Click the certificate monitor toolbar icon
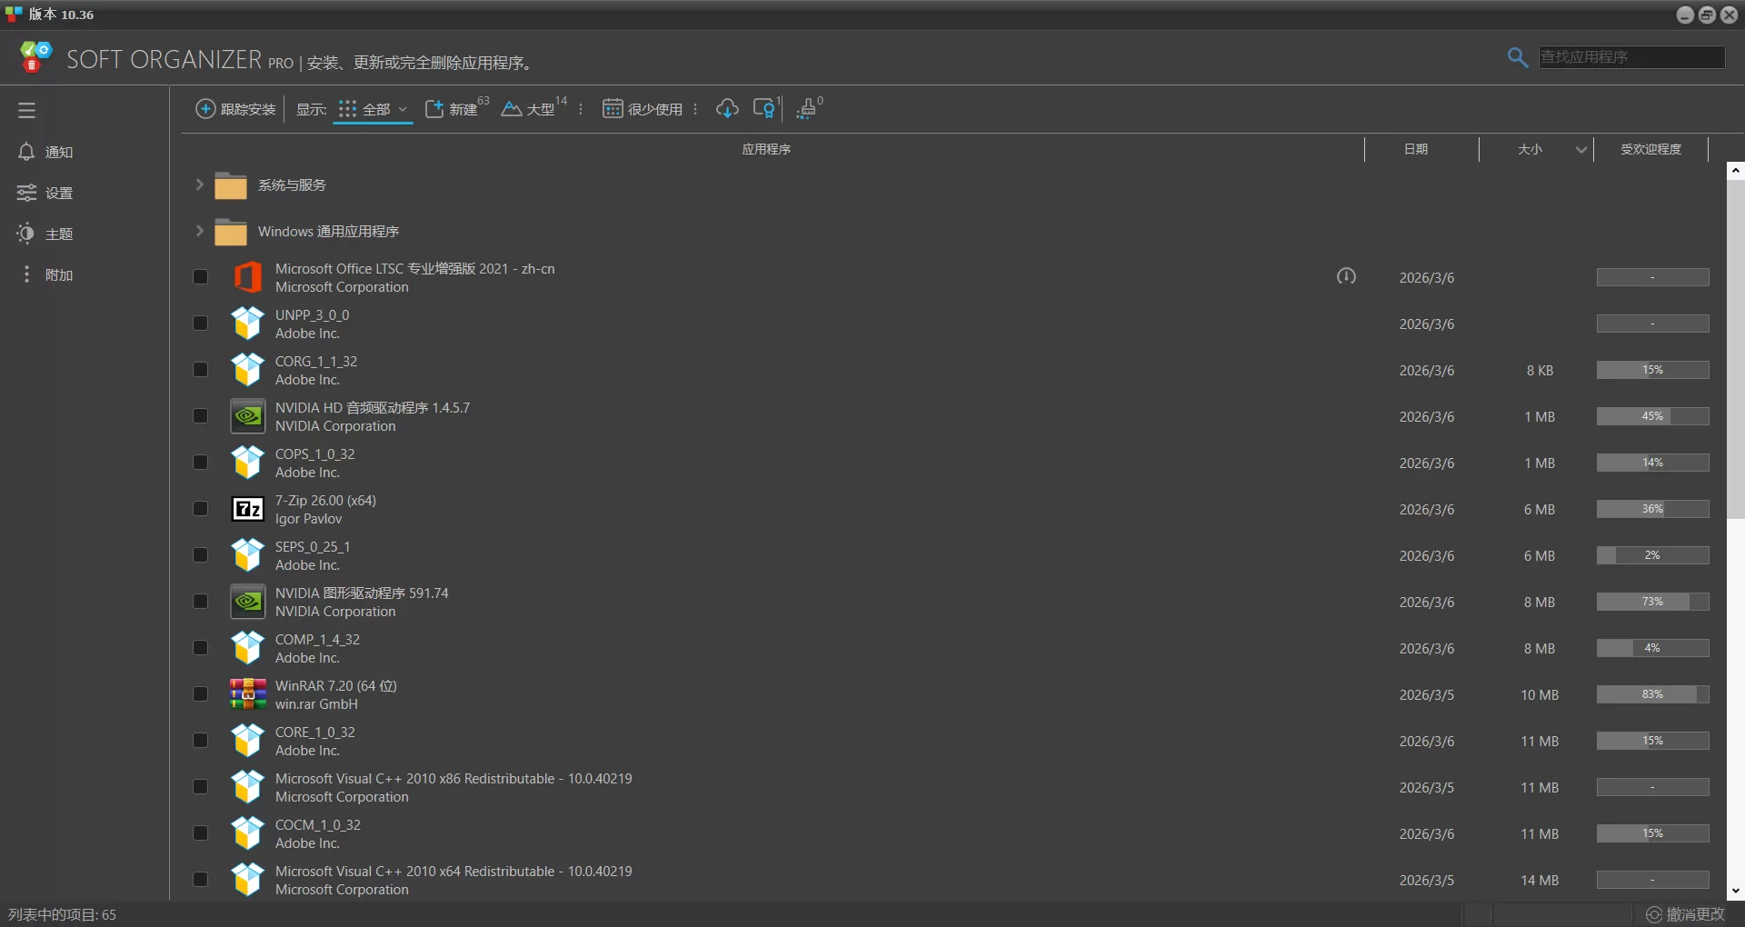1745x927 pixels. coord(765,109)
